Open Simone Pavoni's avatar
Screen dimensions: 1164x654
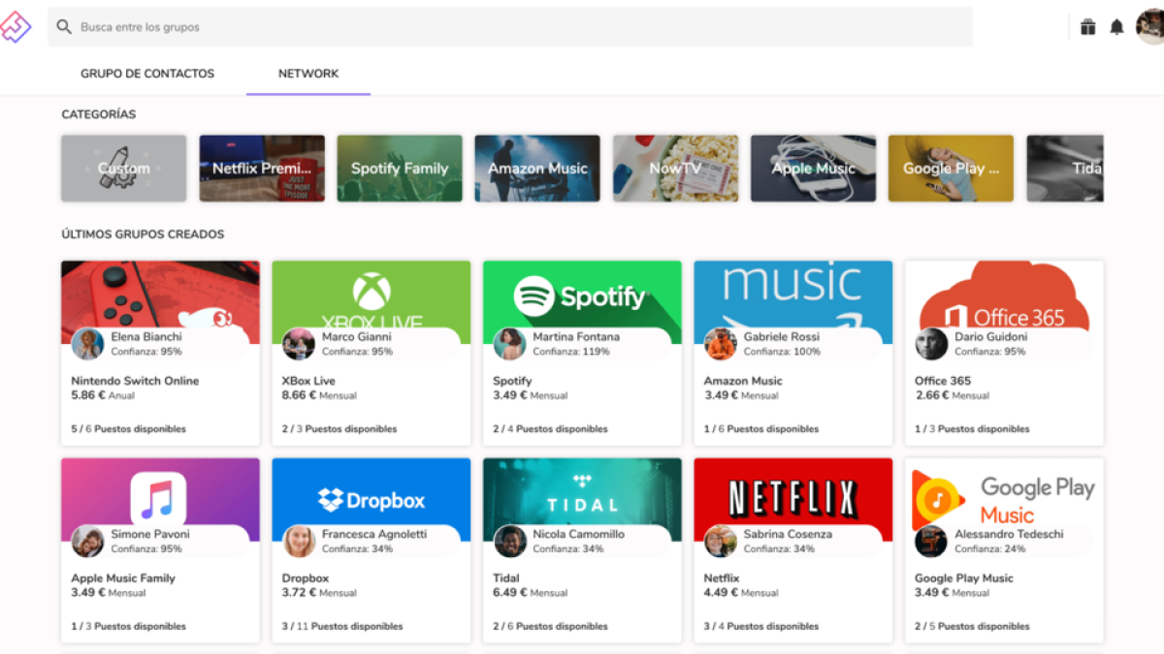[87, 542]
